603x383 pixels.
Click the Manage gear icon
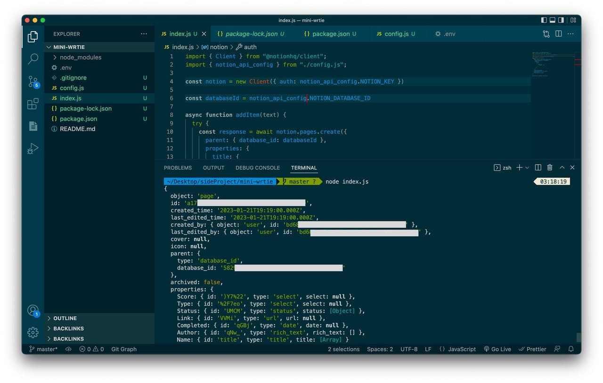33,333
